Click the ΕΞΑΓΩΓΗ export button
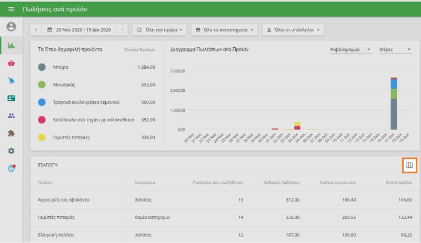This screenshot has width=421, height=243. [47, 165]
